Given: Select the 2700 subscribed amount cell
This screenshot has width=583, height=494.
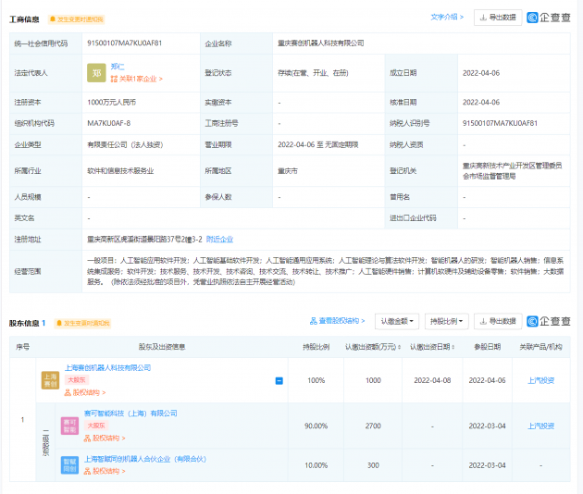Looking at the screenshot, I should 373,426.
